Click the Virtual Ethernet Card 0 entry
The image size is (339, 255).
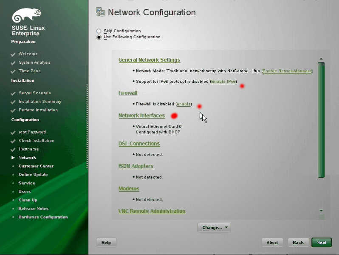coord(159,127)
